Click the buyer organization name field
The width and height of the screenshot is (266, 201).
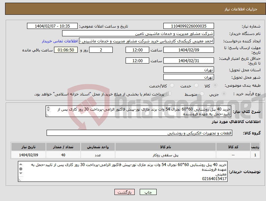pos(138,33)
